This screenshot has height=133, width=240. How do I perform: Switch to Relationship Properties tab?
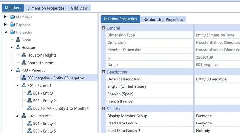pyautogui.click(x=163, y=20)
